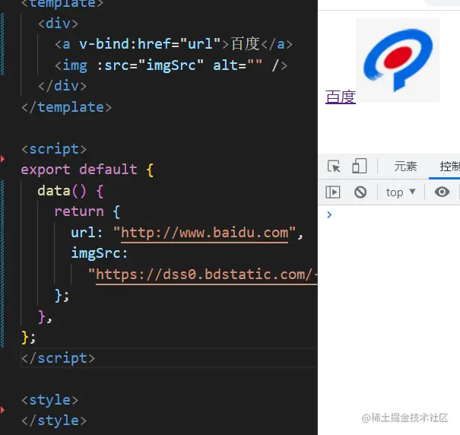Image resolution: width=460 pixels, height=435 pixels.
Task: Click the :src="imgSrc" attribute
Action: point(150,65)
